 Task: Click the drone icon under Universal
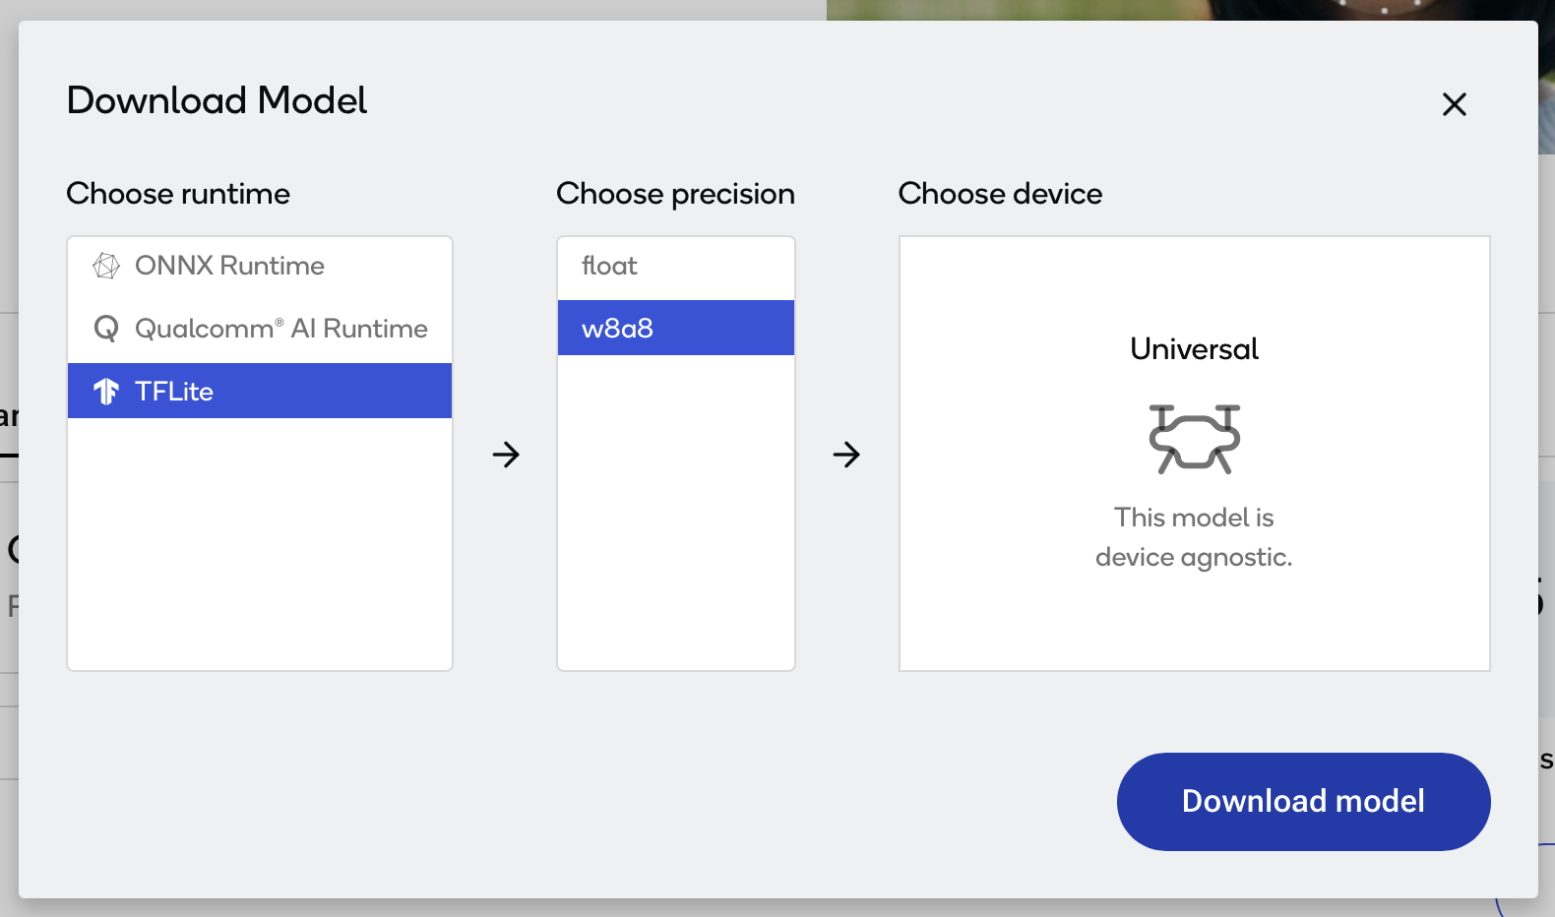pyautogui.click(x=1194, y=439)
